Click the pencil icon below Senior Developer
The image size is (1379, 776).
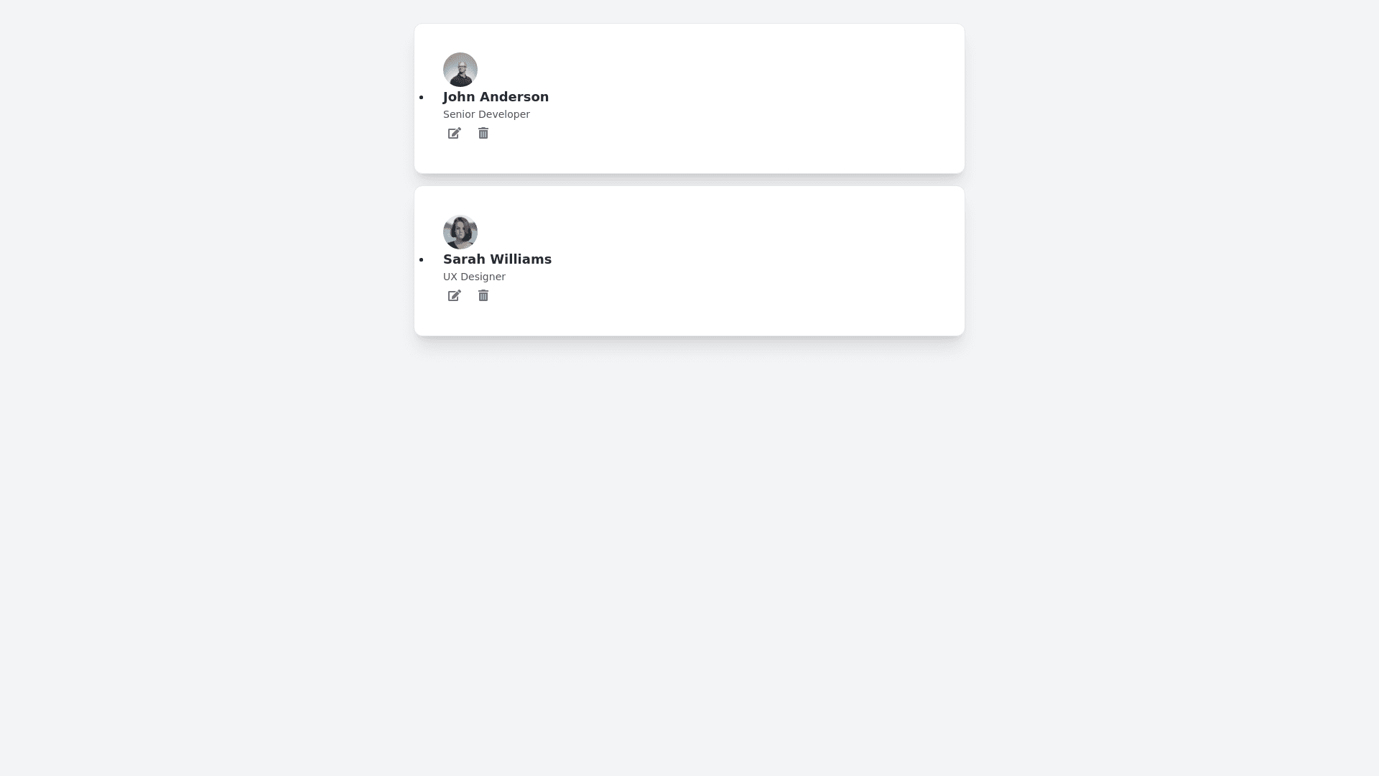[x=455, y=134]
